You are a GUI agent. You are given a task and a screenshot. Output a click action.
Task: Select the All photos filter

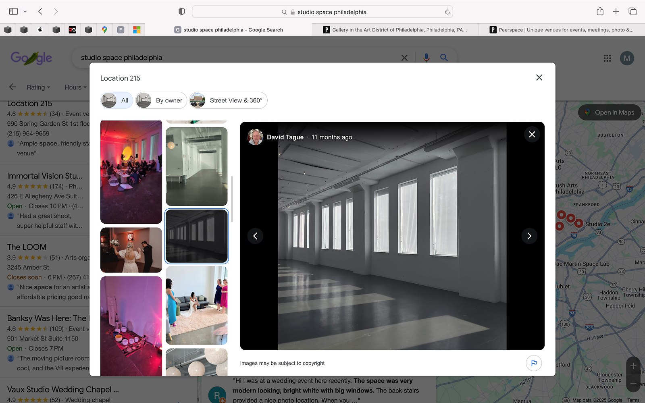pyautogui.click(x=117, y=100)
